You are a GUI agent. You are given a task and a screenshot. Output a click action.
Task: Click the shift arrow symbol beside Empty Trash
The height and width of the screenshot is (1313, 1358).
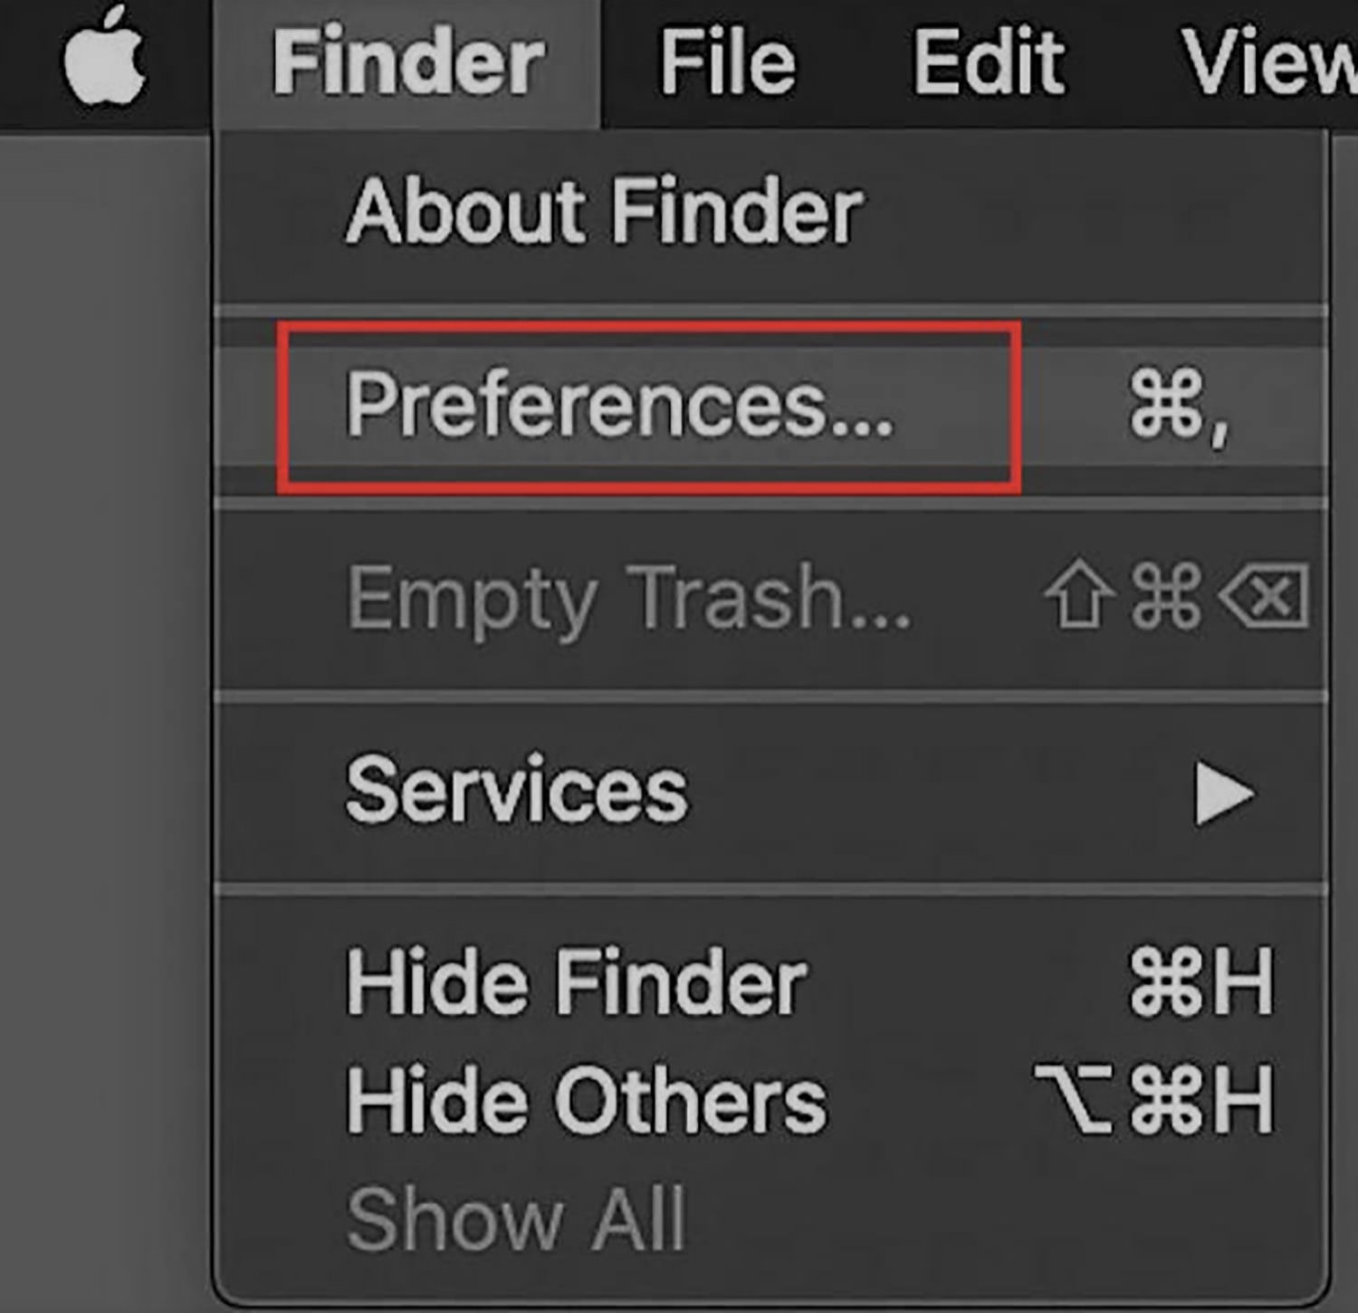click(1078, 594)
